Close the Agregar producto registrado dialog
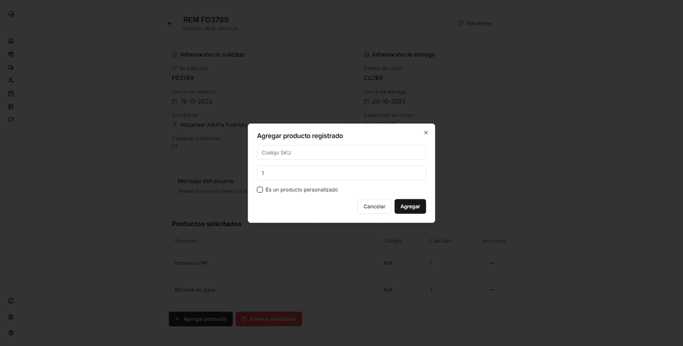 426,132
